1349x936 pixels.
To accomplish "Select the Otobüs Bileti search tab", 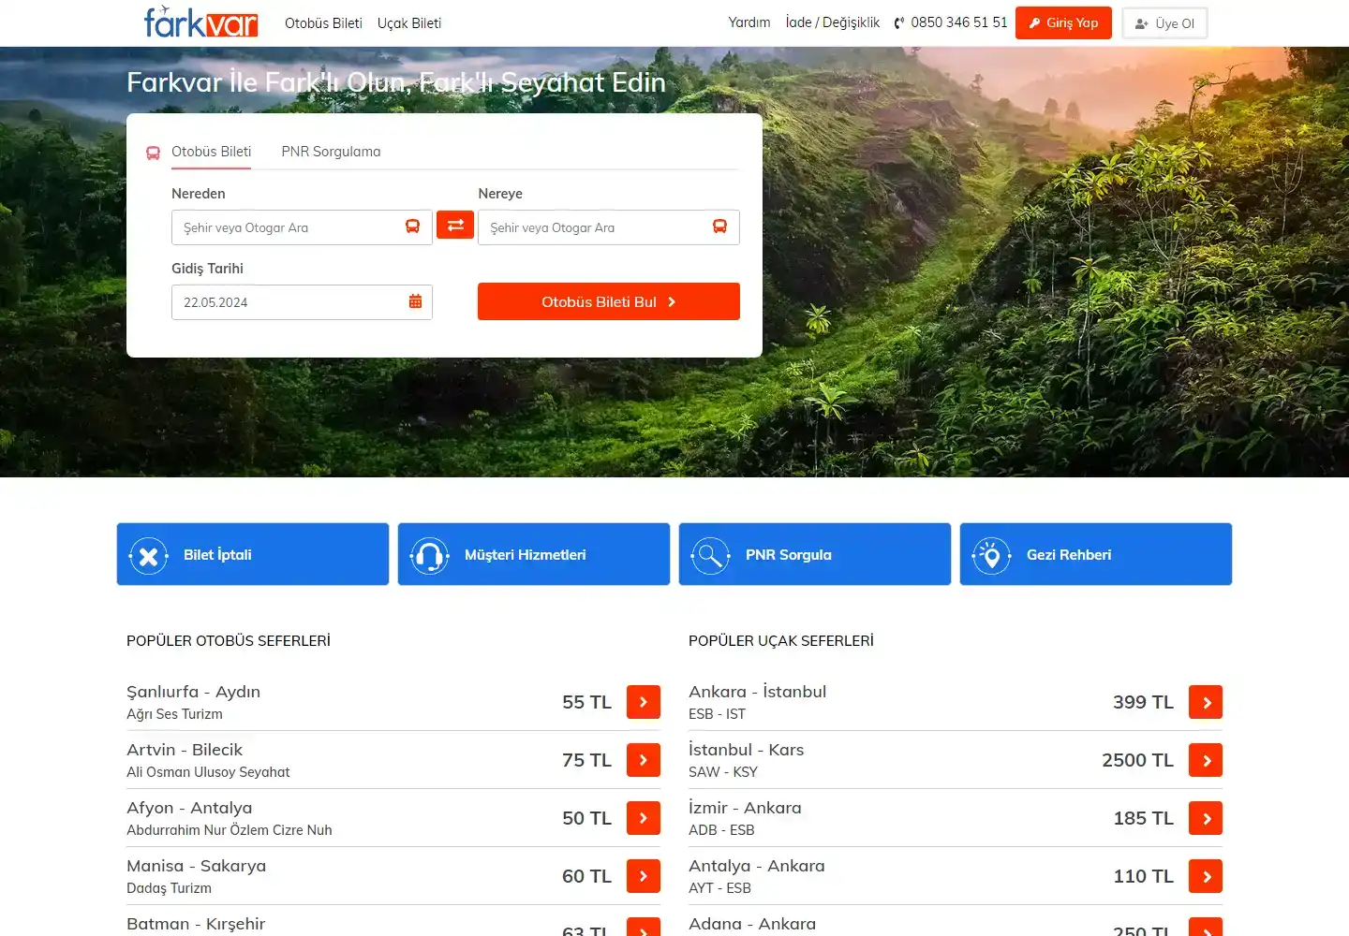I will (x=211, y=152).
